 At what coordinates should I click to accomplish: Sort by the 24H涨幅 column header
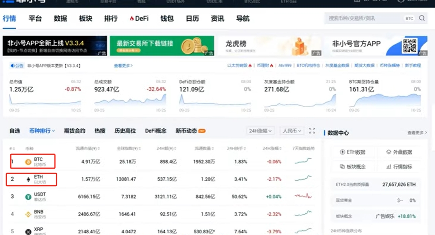tap(272, 149)
